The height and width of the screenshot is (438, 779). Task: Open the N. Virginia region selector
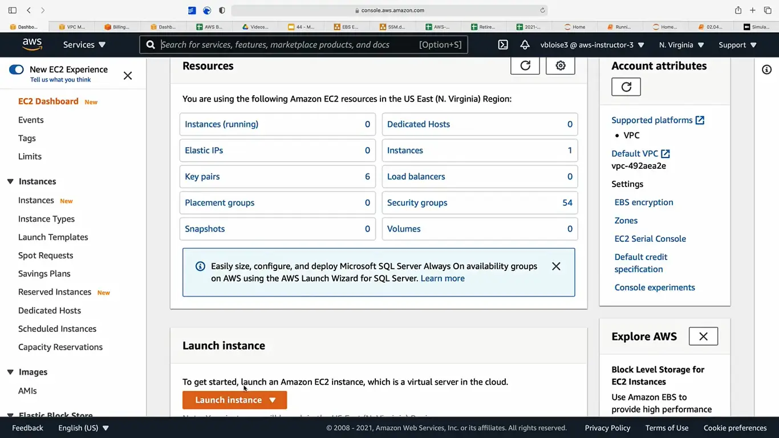tap(681, 44)
